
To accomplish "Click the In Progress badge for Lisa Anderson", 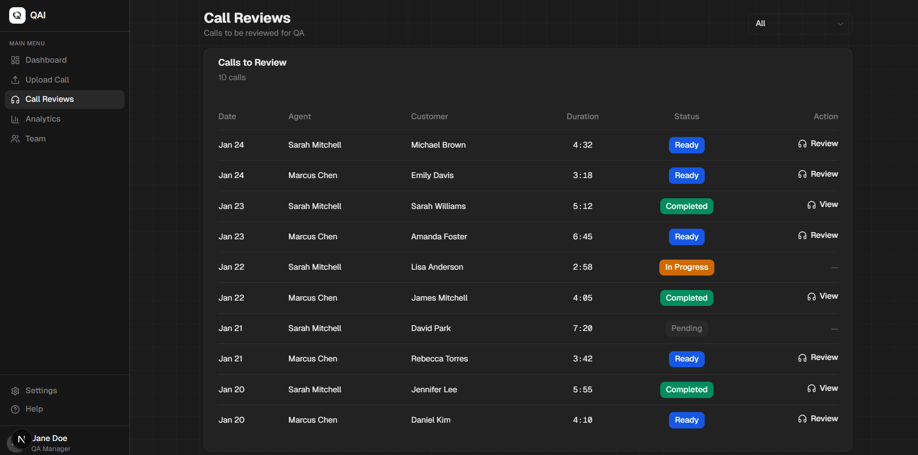I will [686, 267].
